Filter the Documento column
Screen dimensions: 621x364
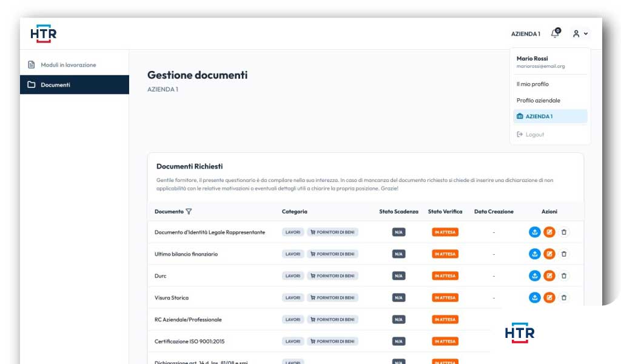[x=189, y=212]
